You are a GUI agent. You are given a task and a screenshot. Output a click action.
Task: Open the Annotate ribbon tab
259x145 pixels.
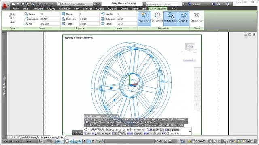click(x=38, y=8)
